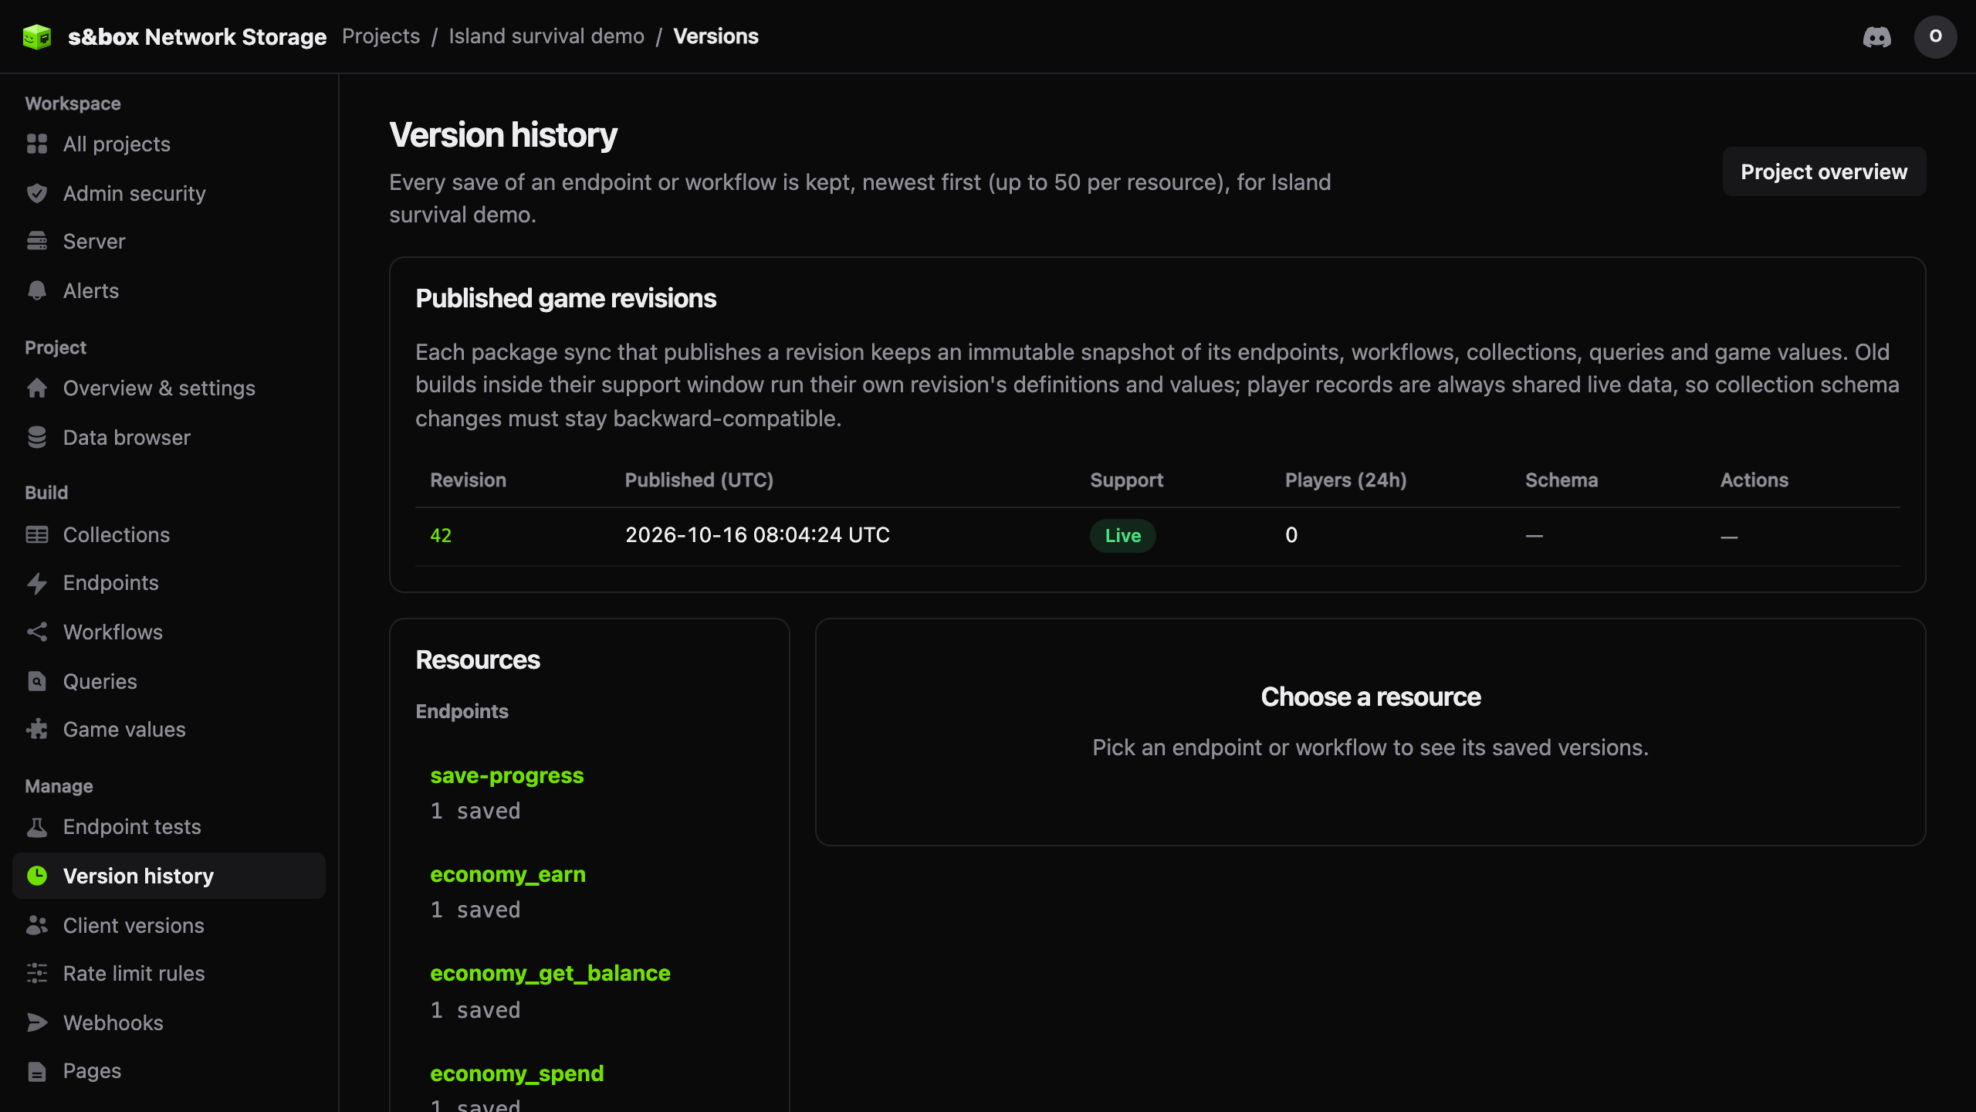
Task: Click the Admin security shield icon
Action: click(x=37, y=193)
